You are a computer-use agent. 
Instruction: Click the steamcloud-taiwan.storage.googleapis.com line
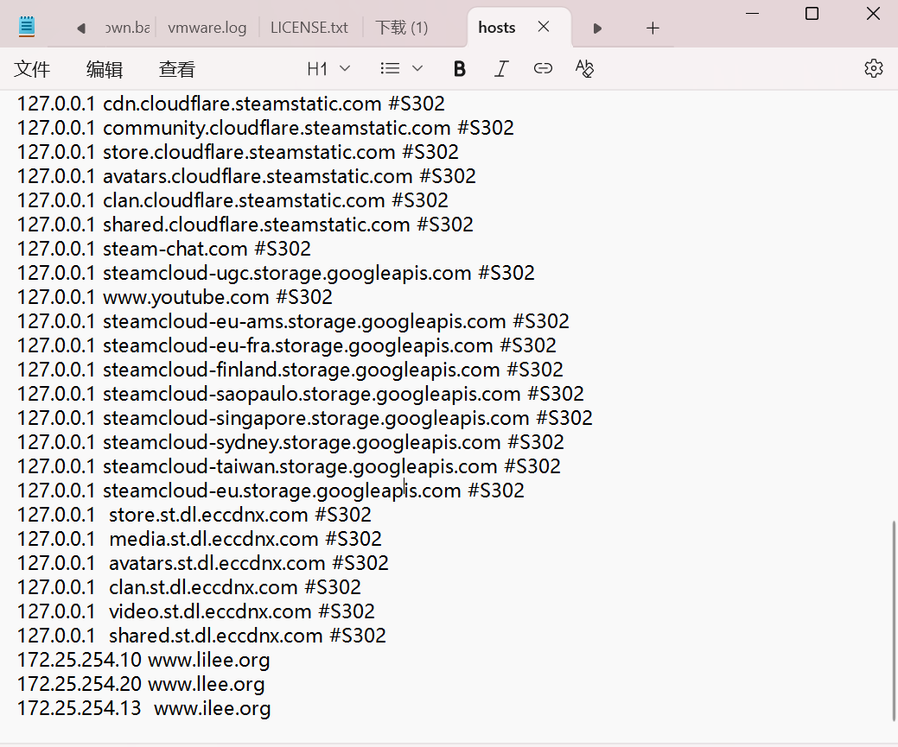click(289, 466)
